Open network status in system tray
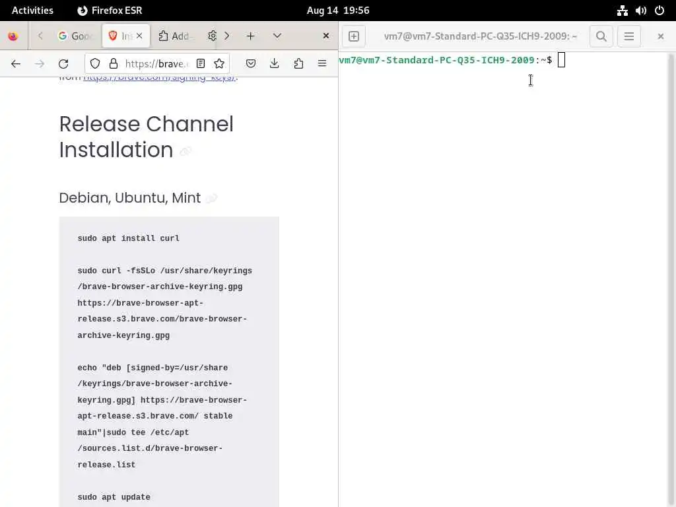The image size is (676, 507). [623, 11]
